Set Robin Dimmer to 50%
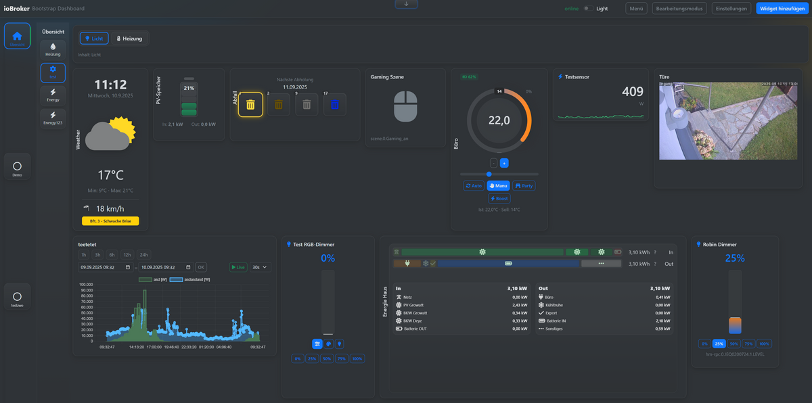812x403 pixels. point(734,343)
